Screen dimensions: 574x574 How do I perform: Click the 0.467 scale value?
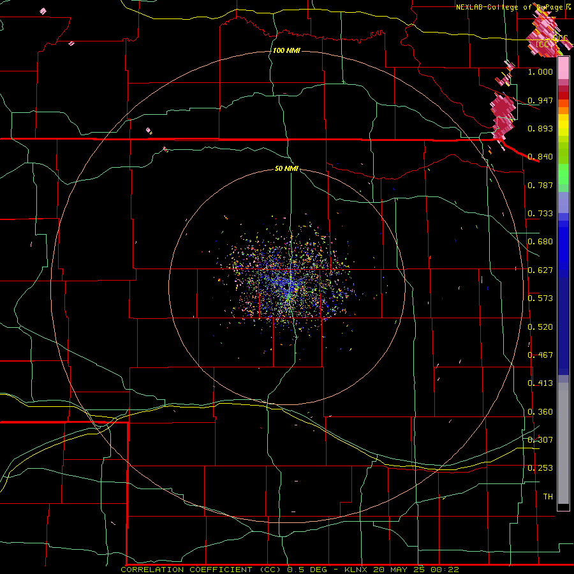(540, 355)
